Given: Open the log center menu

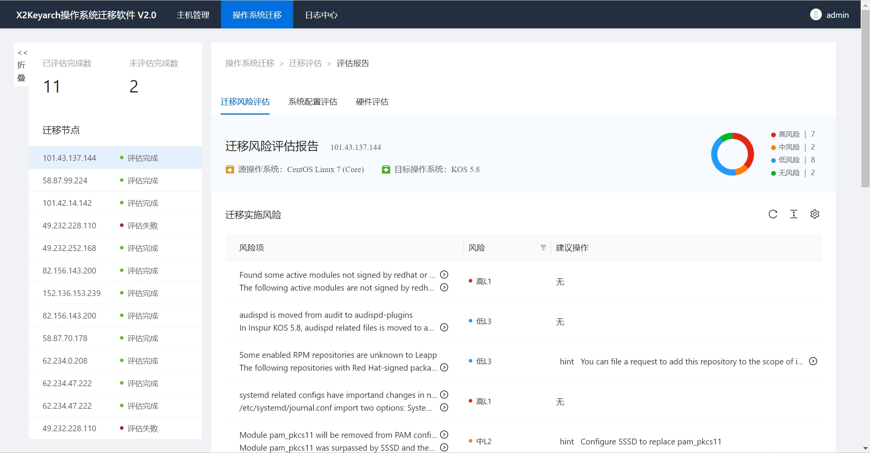Looking at the screenshot, I should [321, 15].
